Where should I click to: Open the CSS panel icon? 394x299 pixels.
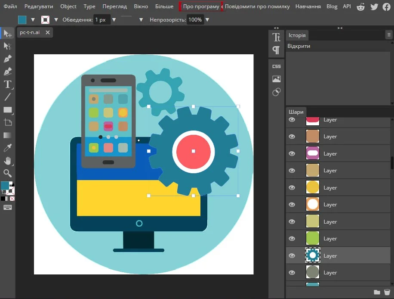pyautogui.click(x=276, y=66)
